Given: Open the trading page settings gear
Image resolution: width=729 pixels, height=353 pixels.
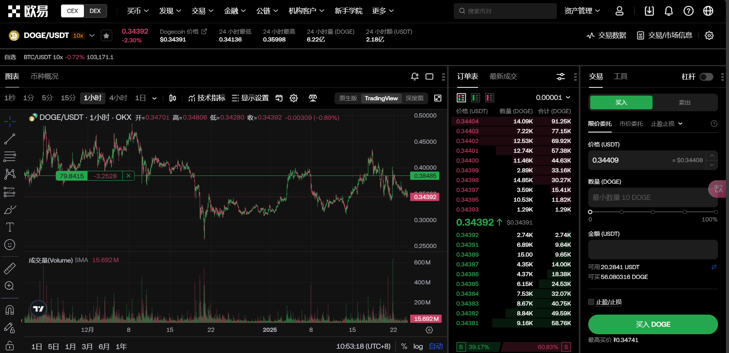Looking at the screenshot, I should click(x=709, y=36).
